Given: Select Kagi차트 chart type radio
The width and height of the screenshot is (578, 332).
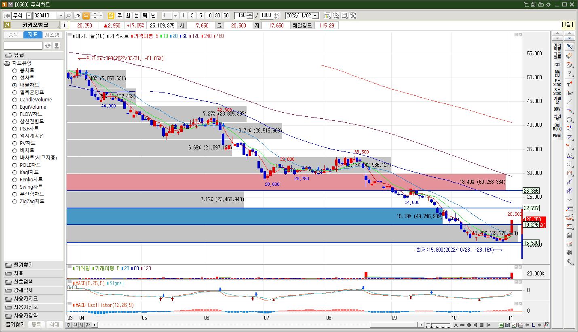Looking at the screenshot, I should pos(15,172).
